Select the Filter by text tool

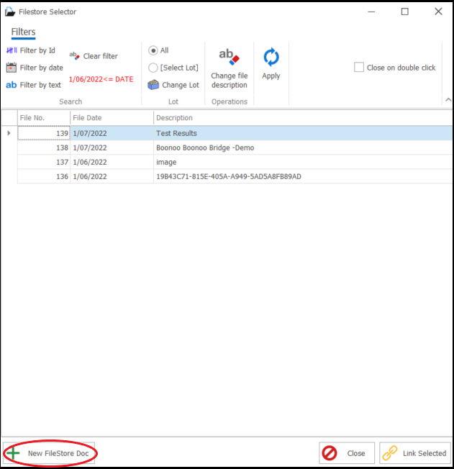point(12,85)
